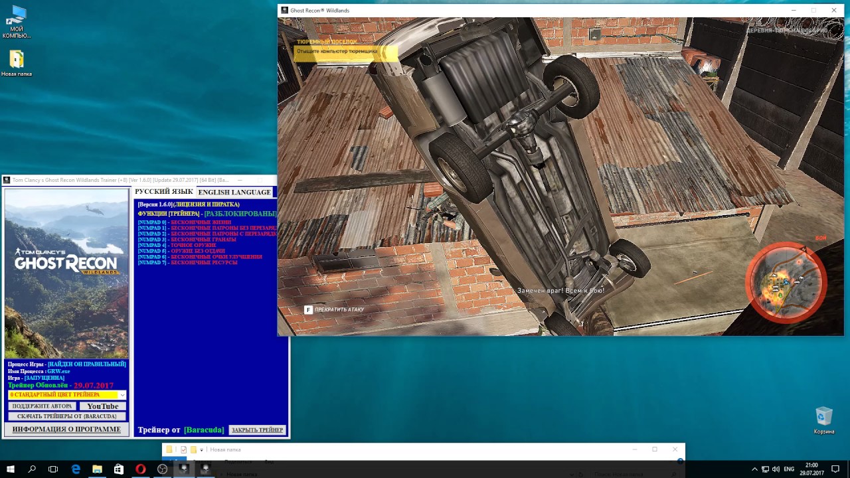
Task: Click NUMPAD 3 БЕСКОНЕЧНЫЕ ГРАНАТЫ line
Action: click(x=187, y=240)
